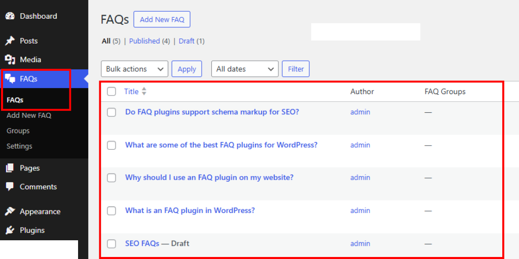This screenshot has width=519, height=259.
Task: Select checkbox for 'best FAQ plugins for WordPress' row
Action: coord(112,145)
